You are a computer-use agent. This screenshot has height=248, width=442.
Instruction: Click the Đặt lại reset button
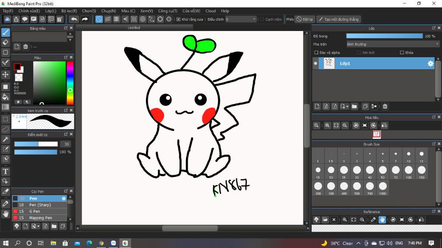(305, 19)
